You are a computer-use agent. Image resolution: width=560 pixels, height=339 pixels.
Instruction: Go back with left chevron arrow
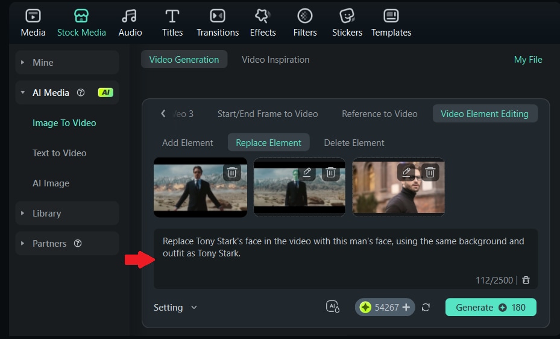(x=163, y=113)
